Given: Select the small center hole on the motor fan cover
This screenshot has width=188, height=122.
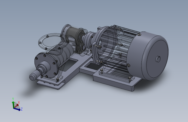Looking at the screenshot, I should (x=158, y=59).
